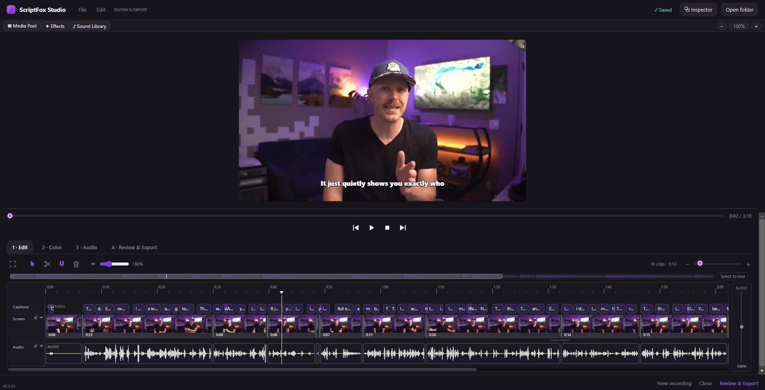Mute with the clip volume speaker icon
The height and width of the screenshot is (390, 765).
[93, 264]
